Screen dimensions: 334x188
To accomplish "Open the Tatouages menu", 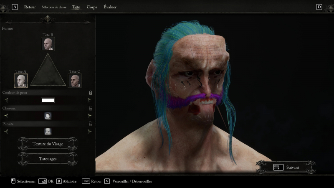I will 48,159.
